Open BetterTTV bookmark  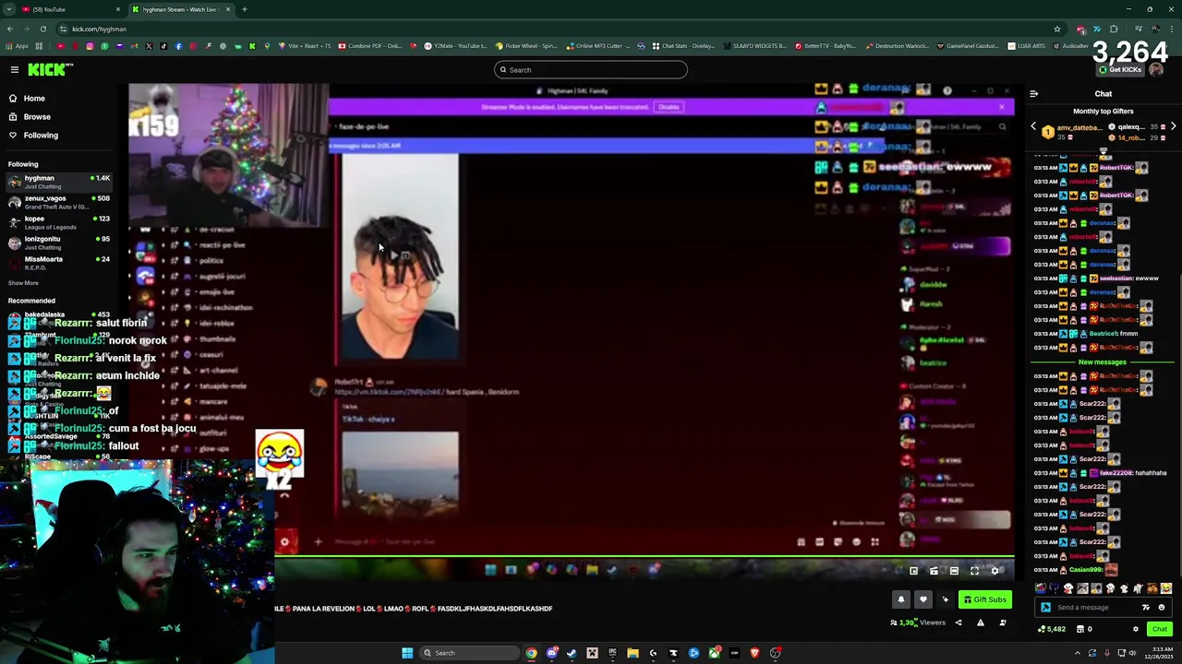point(825,46)
